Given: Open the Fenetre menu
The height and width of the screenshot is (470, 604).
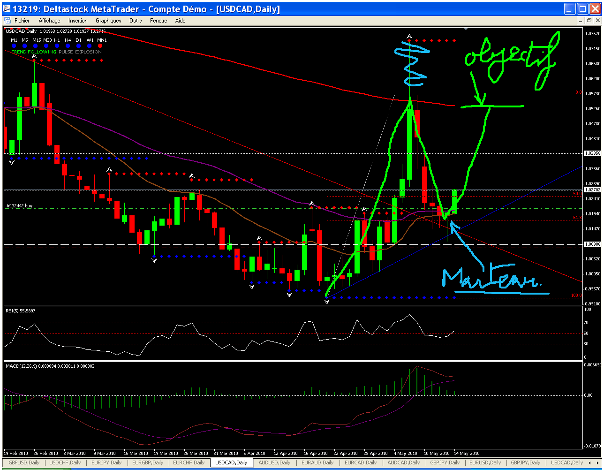Looking at the screenshot, I should [x=159, y=21].
